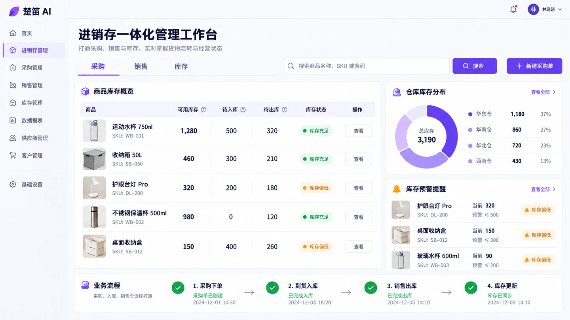The height and width of the screenshot is (320, 570).
Task: Click the 库存充足 badge for 运动水杯 750ml
Action: (x=316, y=131)
